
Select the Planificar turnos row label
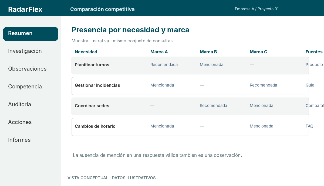point(92,65)
